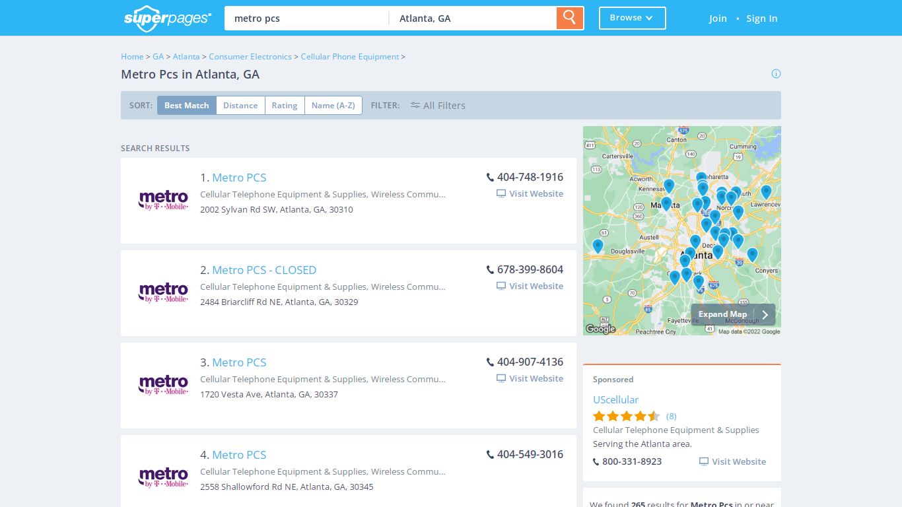Click UScellular star rating
The image size is (902, 507).
[x=626, y=416]
